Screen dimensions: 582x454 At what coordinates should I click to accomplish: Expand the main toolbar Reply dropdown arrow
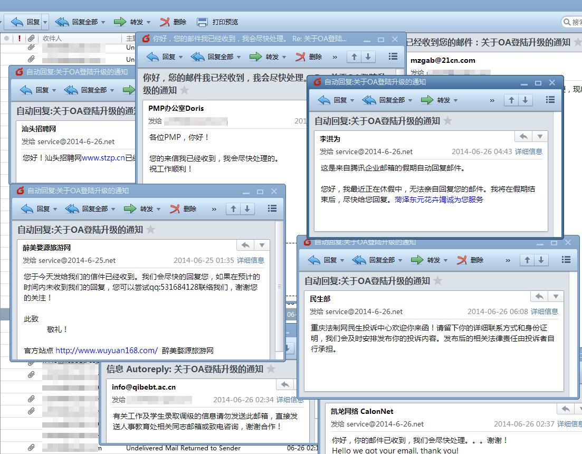point(45,22)
